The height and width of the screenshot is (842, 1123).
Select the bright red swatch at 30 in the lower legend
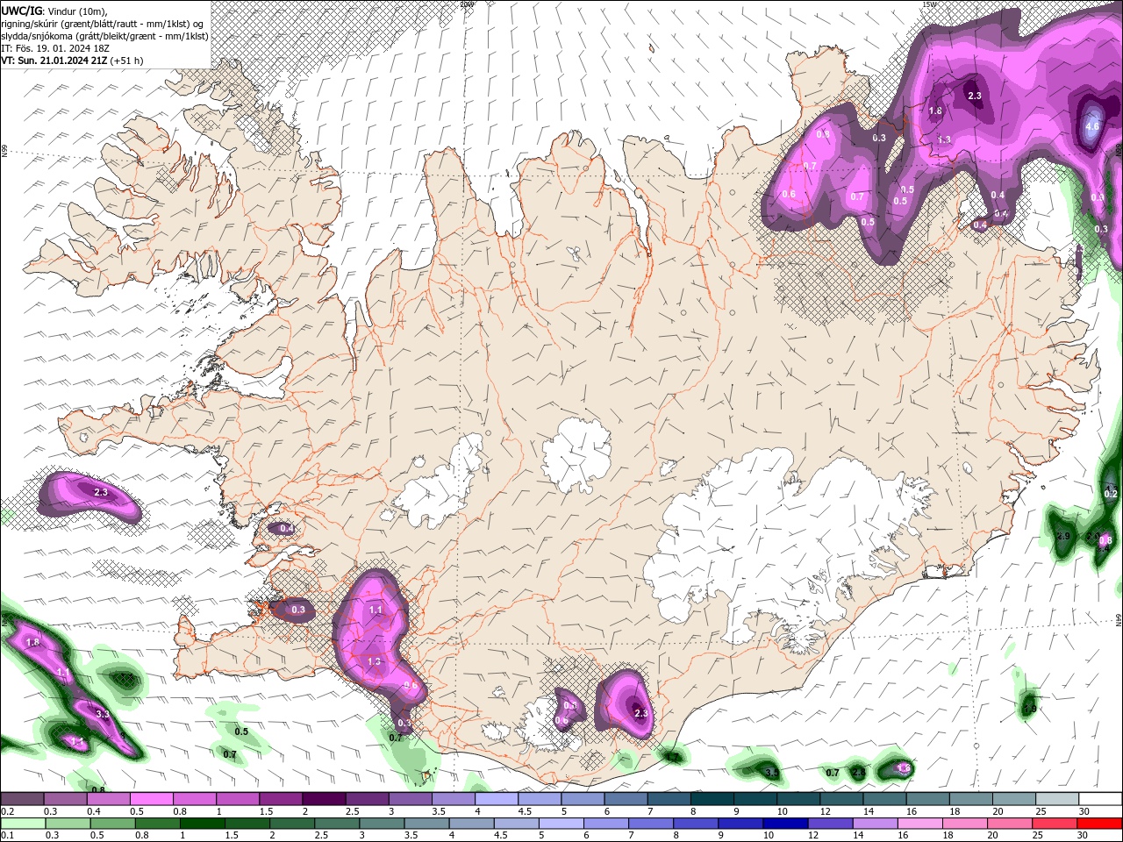(1100, 824)
